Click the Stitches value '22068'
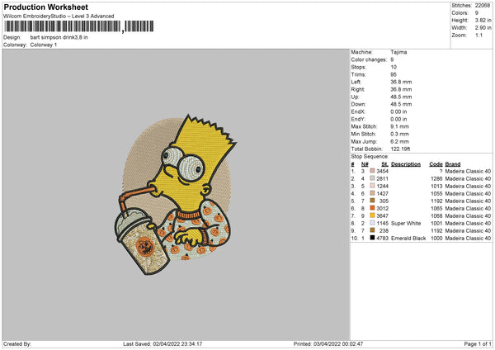This screenshot has width=495, height=350. [x=483, y=6]
